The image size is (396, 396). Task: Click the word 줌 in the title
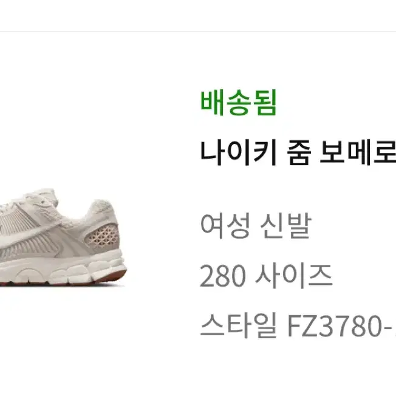coord(298,153)
